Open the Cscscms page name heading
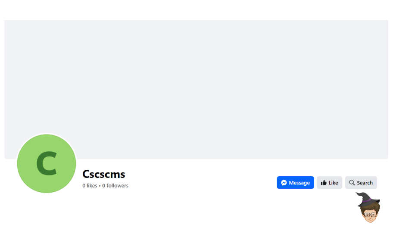 click(x=103, y=174)
